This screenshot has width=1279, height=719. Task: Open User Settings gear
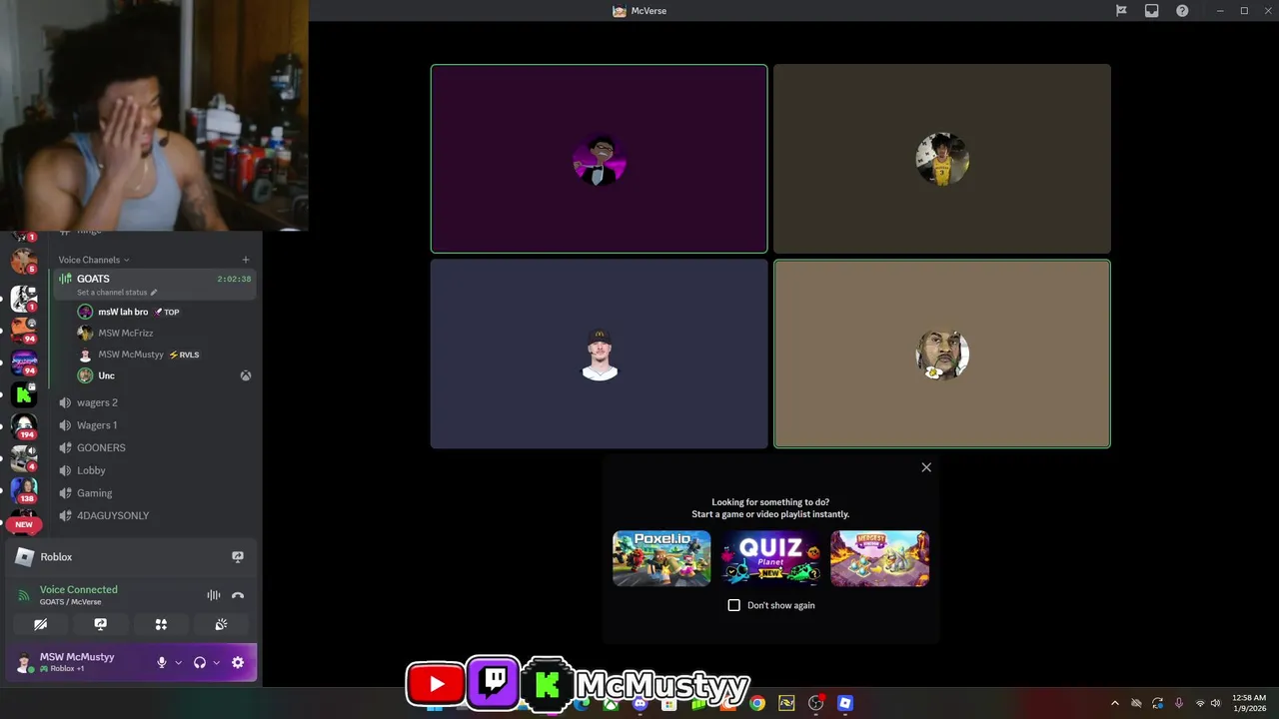coord(238,662)
